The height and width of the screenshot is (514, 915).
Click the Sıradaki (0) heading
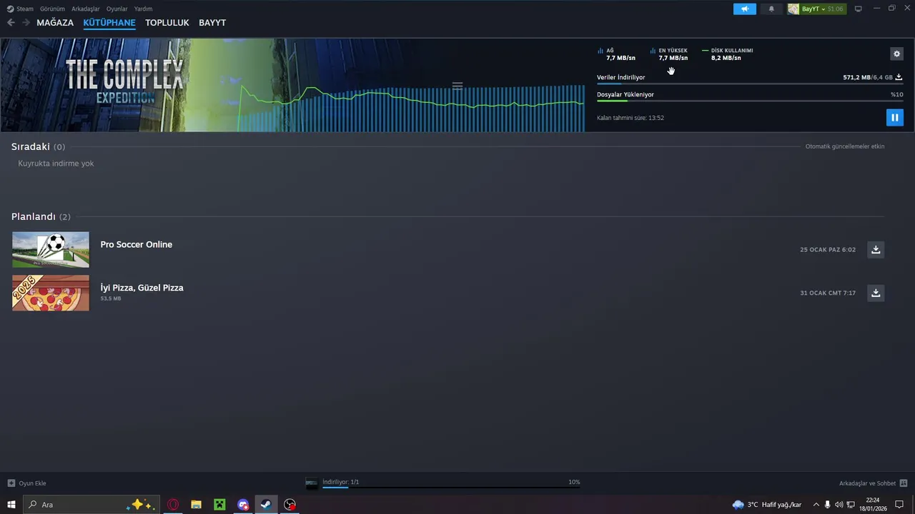click(x=38, y=146)
